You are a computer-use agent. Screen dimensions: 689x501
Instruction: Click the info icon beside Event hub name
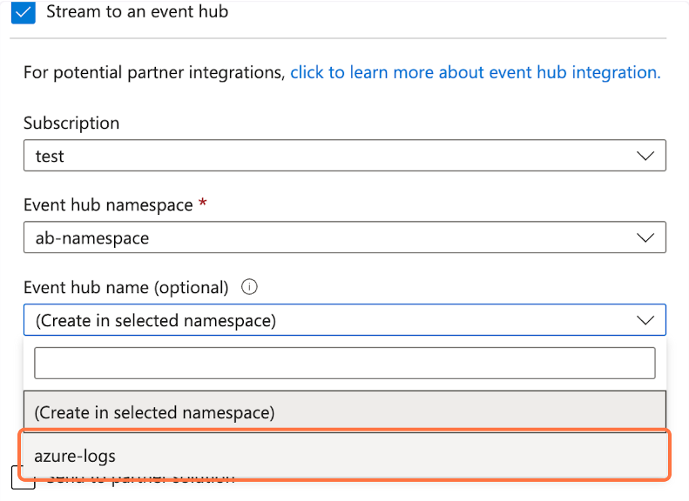251,287
